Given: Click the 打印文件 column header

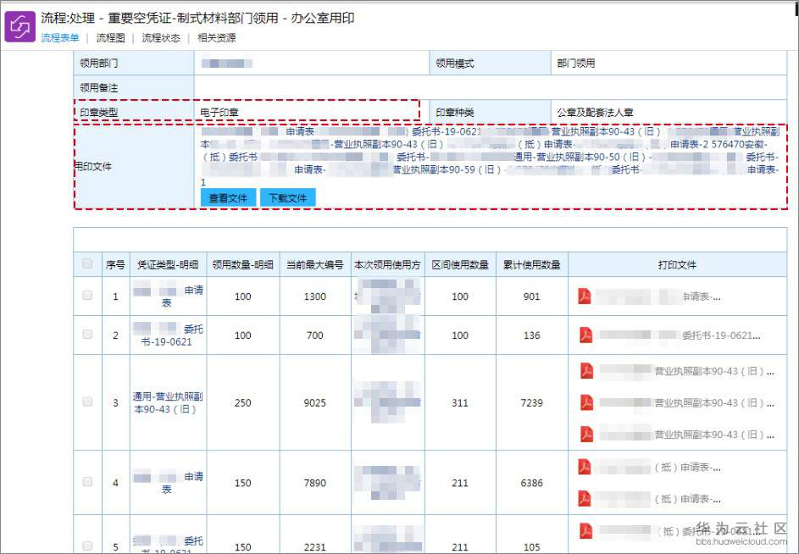Looking at the screenshot, I should pos(677,264).
